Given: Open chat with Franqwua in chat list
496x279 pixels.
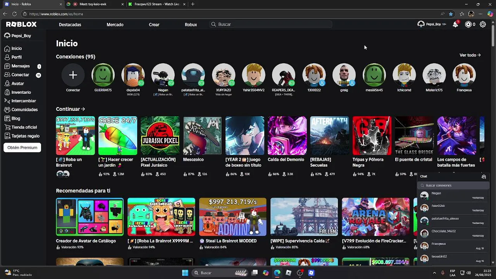Looking at the screenshot, I should tap(453, 246).
